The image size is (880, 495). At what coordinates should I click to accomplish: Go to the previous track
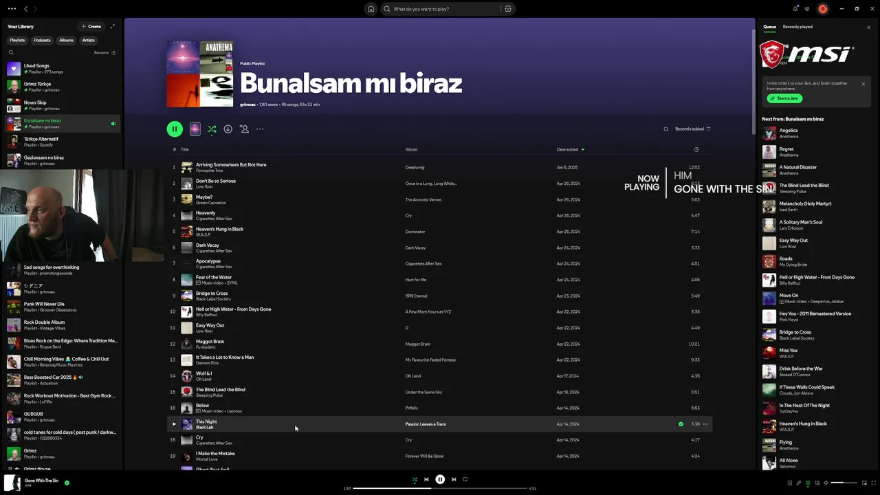click(426, 479)
